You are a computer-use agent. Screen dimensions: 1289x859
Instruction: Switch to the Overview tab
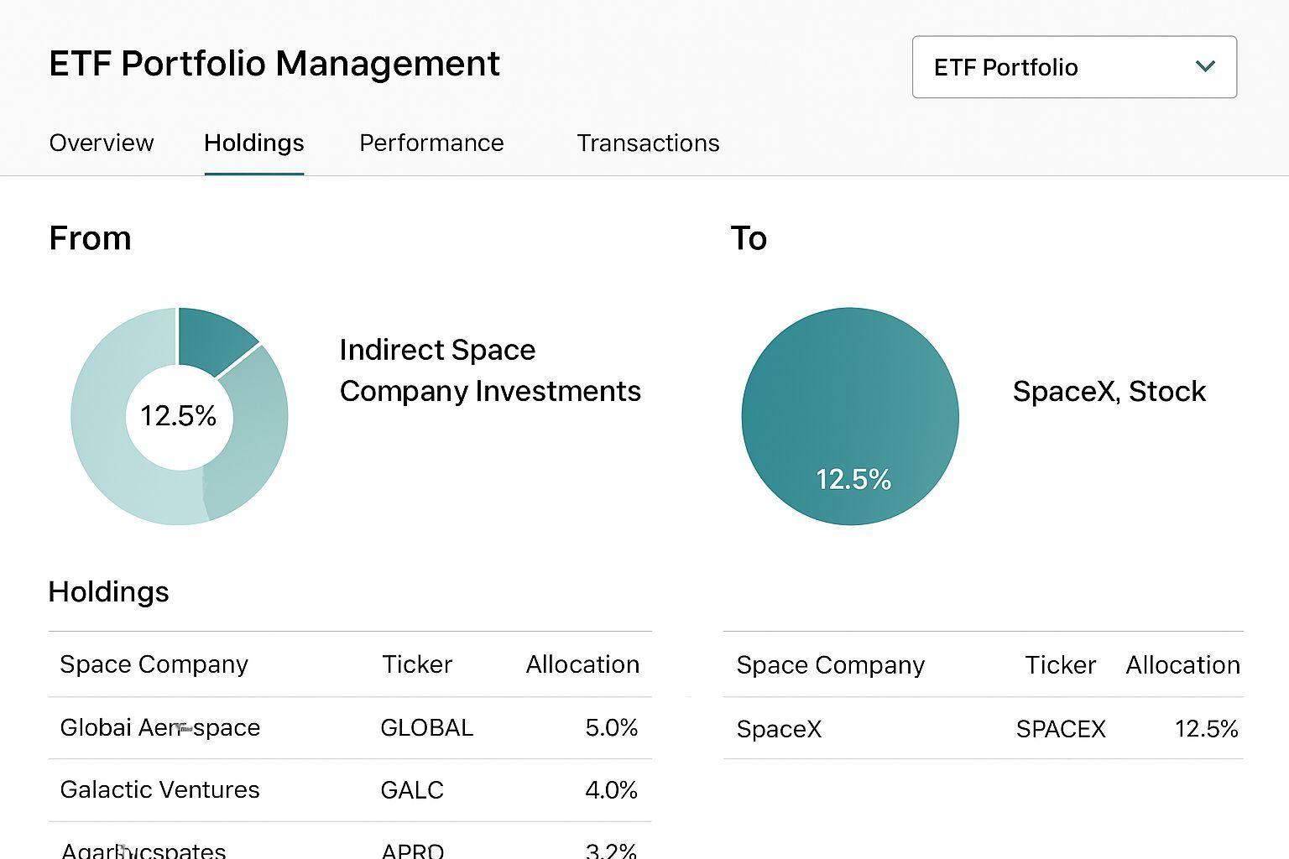point(102,143)
